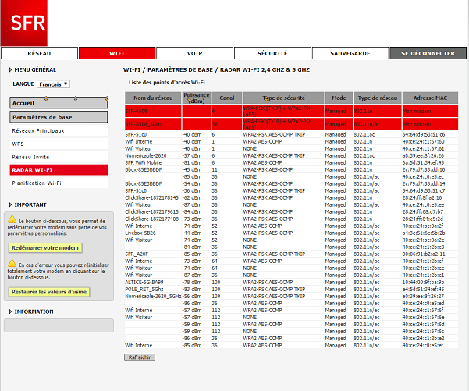Click ClickShare-1872179615 network name
The height and width of the screenshot is (391, 469).
point(151,211)
